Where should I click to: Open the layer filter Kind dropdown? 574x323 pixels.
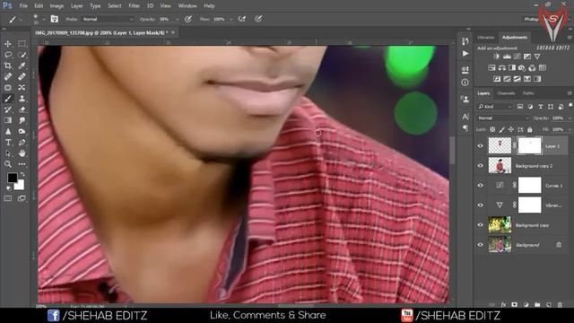494,107
